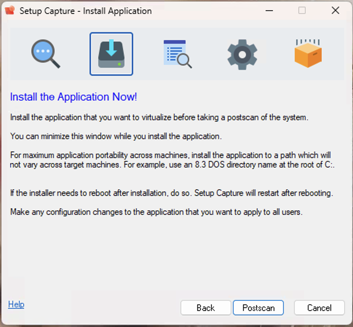Minimize the Setup Capture window

(269, 11)
